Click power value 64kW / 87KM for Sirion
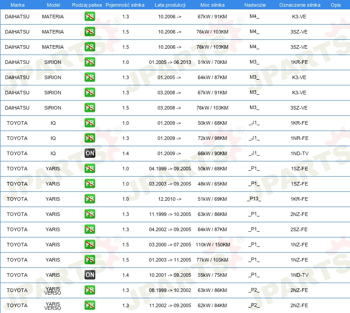350x313 pixels. (x=212, y=77)
